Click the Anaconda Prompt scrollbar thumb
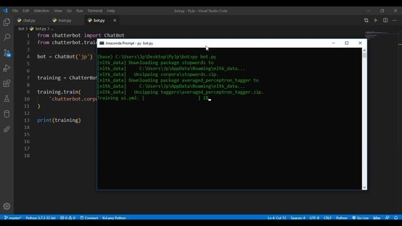402x226 pixels. [364, 55]
